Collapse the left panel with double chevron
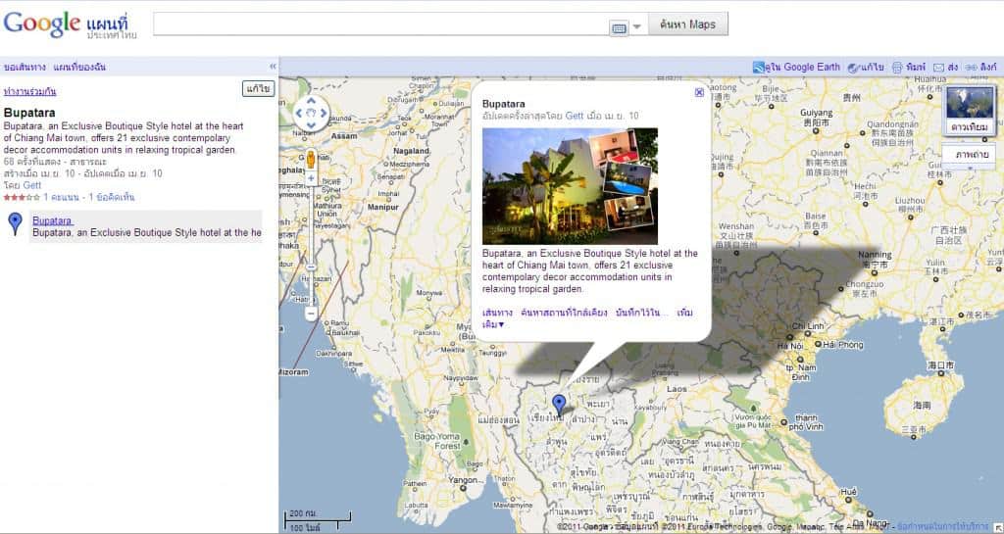The height and width of the screenshot is (534, 1004). tap(273, 67)
